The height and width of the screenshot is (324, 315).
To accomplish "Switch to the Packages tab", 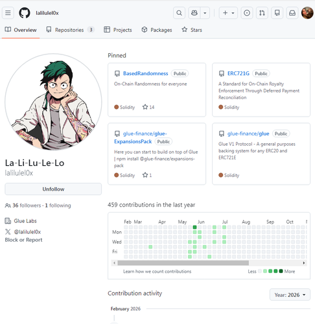I will click(x=157, y=30).
